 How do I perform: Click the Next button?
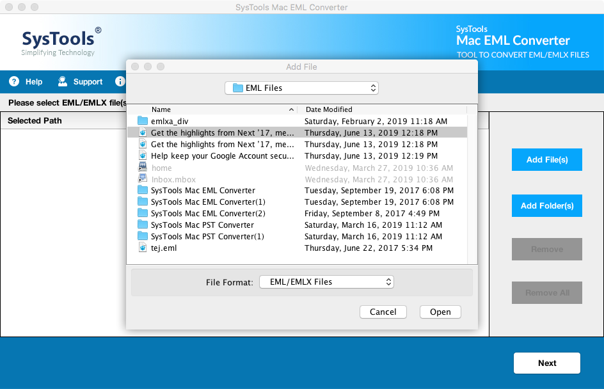point(547,363)
